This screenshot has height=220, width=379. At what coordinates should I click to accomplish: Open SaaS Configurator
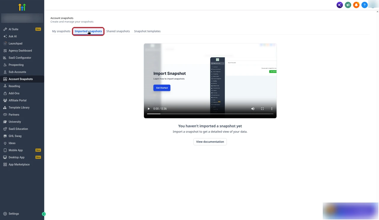tap(22, 58)
